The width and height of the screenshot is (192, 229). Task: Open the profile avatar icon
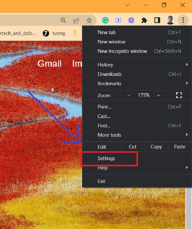point(170,20)
